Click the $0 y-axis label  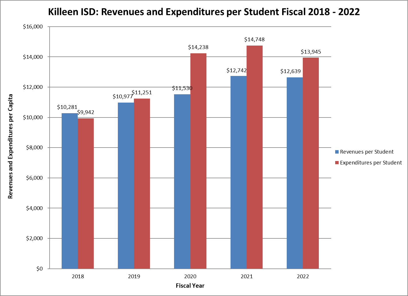(x=39, y=269)
